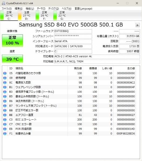Click the drive letter field showing C:
Viewport: 142px width, 161px height.
coord(73,51)
